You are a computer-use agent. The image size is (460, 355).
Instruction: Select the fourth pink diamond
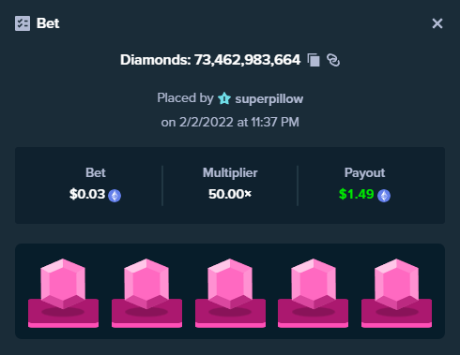tap(314, 293)
